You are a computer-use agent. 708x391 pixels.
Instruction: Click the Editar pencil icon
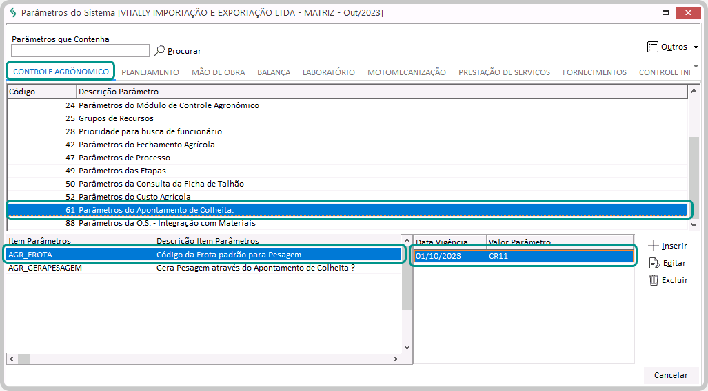point(654,263)
